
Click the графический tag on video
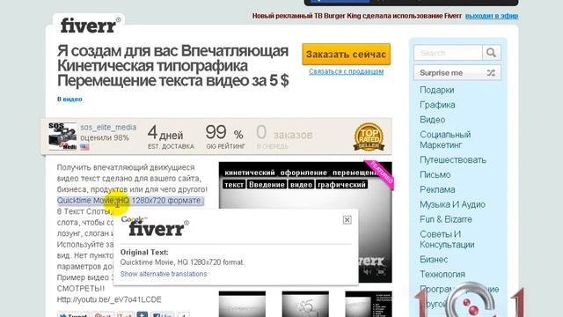pos(341,184)
